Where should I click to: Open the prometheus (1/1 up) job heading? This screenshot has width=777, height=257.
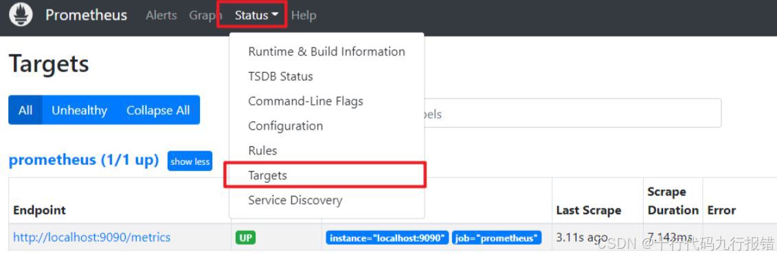(84, 160)
